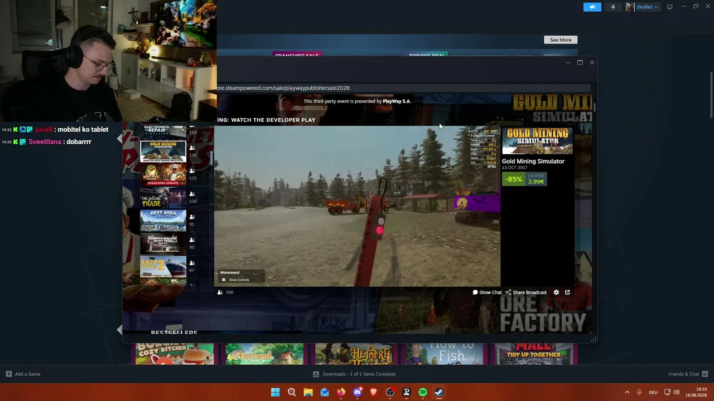This screenshot has height=401, width=714.
Task: Open the Starsand Island game capsule
Action: [x=264, y=354]
